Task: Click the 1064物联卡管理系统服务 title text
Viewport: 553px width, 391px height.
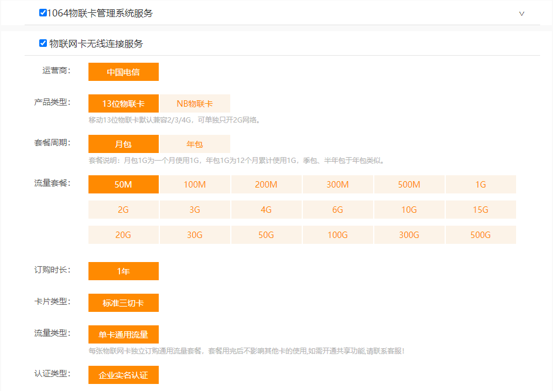Action: click(100, 13)
